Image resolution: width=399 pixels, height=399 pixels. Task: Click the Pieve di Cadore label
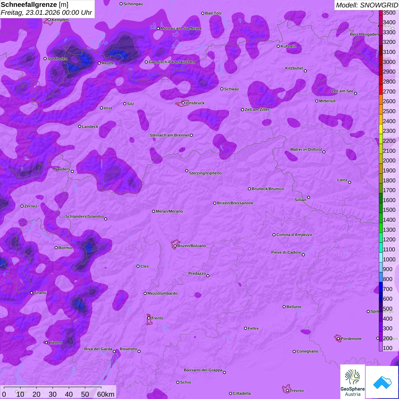coord(286,252)
